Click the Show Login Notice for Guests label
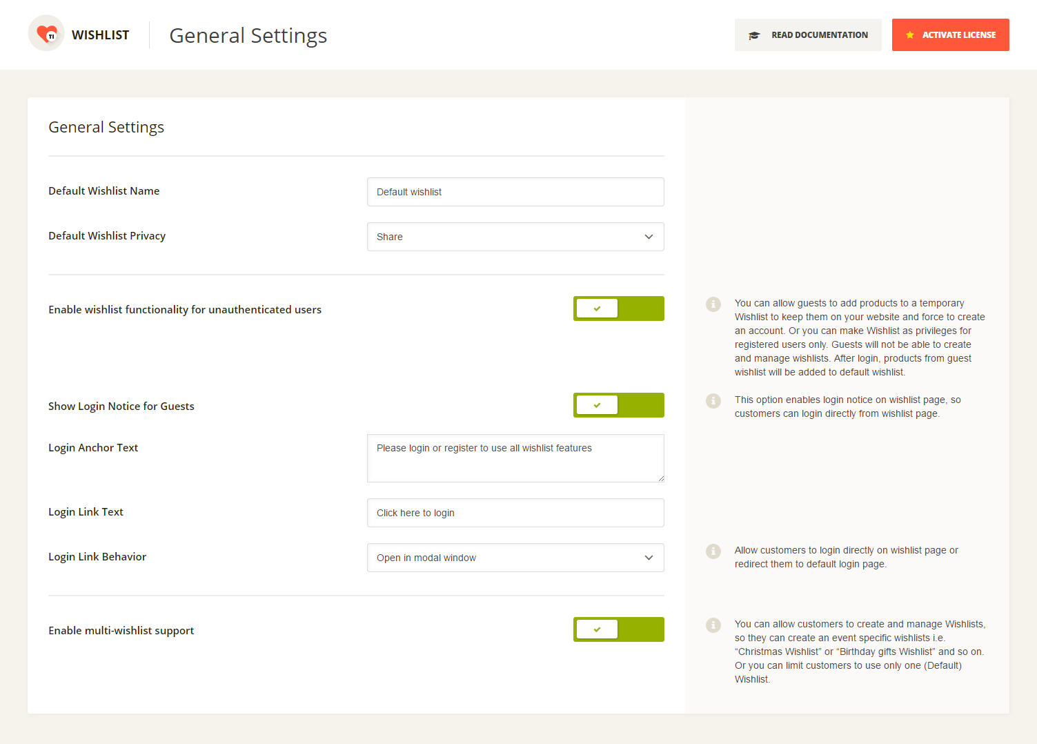Screen dimensions: 1037x744 click(121, 407)
